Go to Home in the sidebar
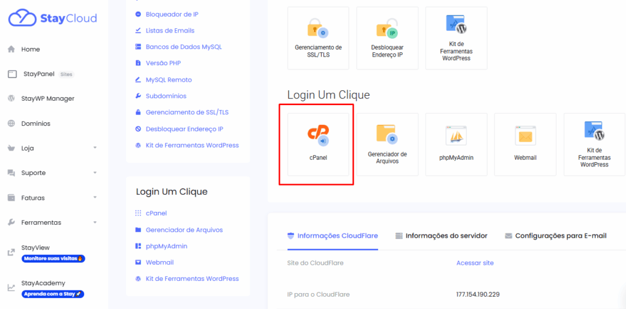 [x=30, y=49]
